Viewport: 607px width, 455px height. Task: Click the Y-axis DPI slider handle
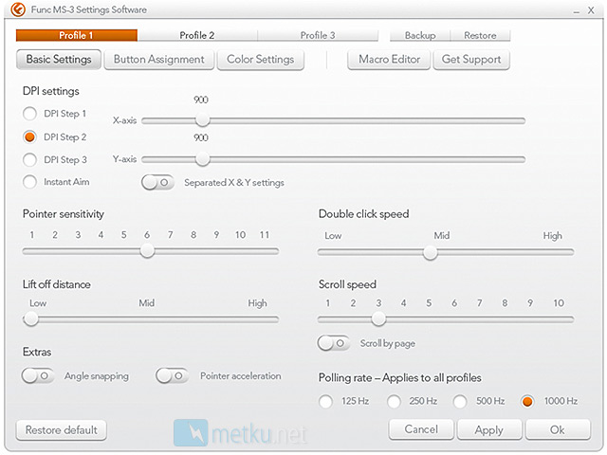tap(202, 159)
